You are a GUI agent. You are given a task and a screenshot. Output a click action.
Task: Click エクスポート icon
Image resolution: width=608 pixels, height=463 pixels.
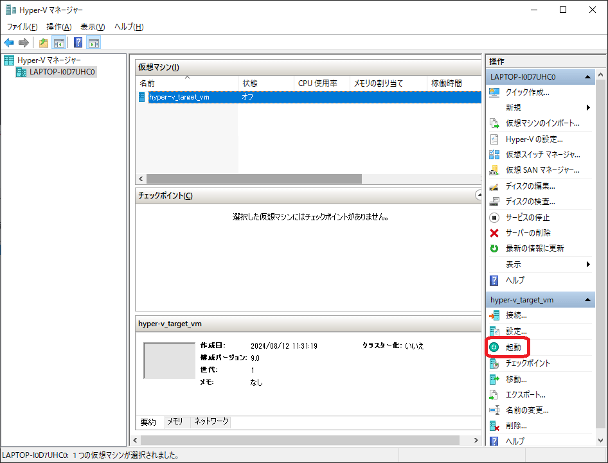coord(494,395)
